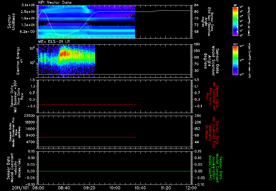
Task: Click the -0.10 velocity axis tick on left
Action: tap(30, 184)
